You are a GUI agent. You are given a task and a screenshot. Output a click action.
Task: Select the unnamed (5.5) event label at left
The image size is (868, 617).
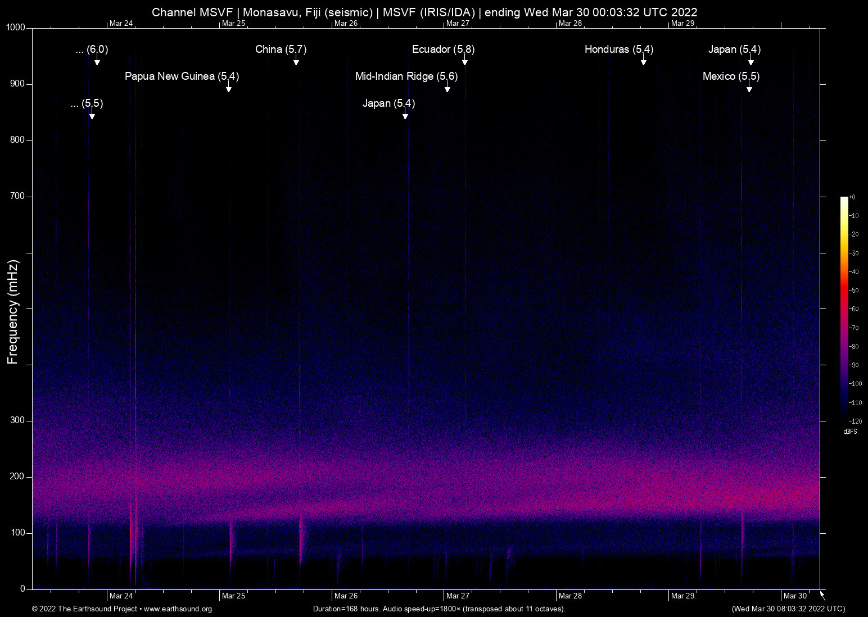tap(87, 103)
